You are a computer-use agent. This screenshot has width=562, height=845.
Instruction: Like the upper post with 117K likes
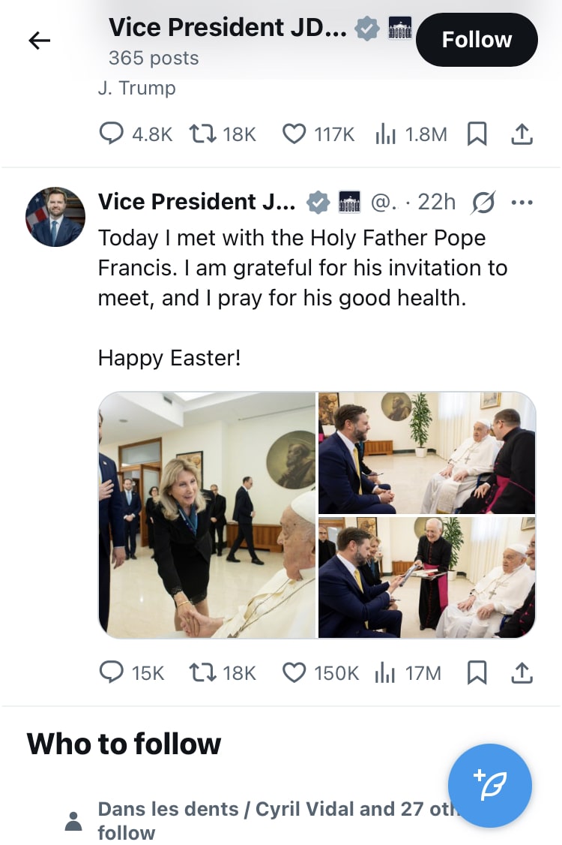294,134
